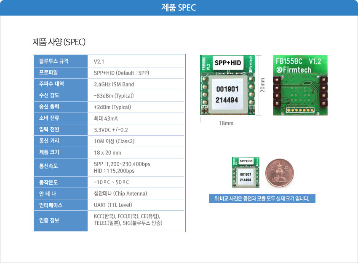Screen dimensions: 358x263
Task: Select the 안 테 나 label
Action: point(48,194)
